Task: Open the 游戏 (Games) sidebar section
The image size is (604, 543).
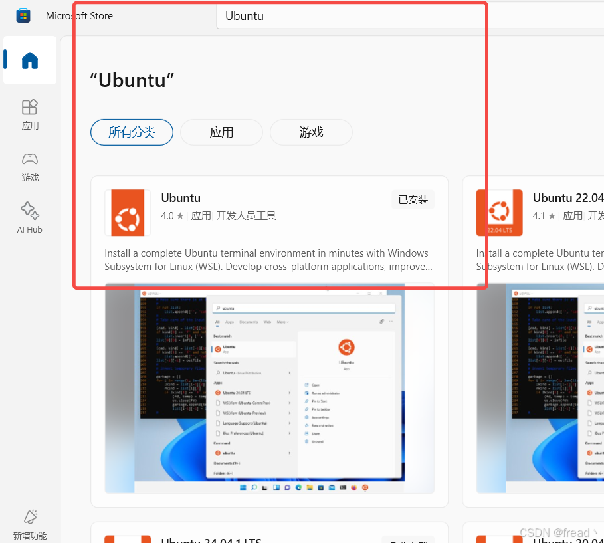Action: [x=30, y=167]
